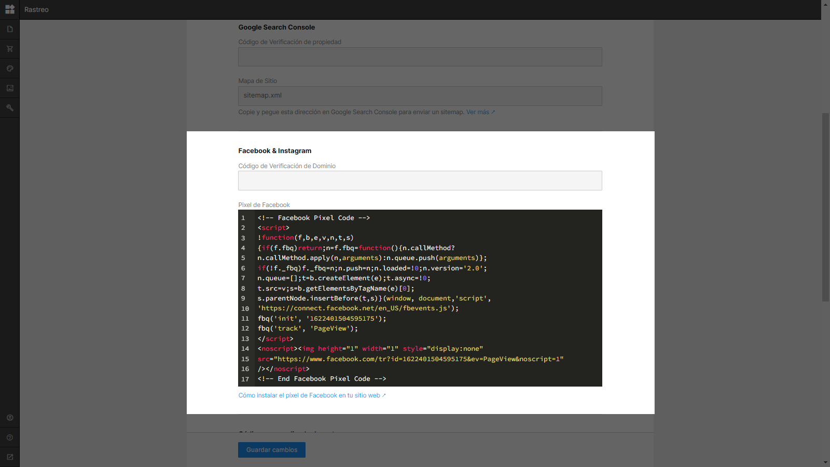Place cursor on opening '<script>' code line

pyautogui.click(x=273, y=228)
